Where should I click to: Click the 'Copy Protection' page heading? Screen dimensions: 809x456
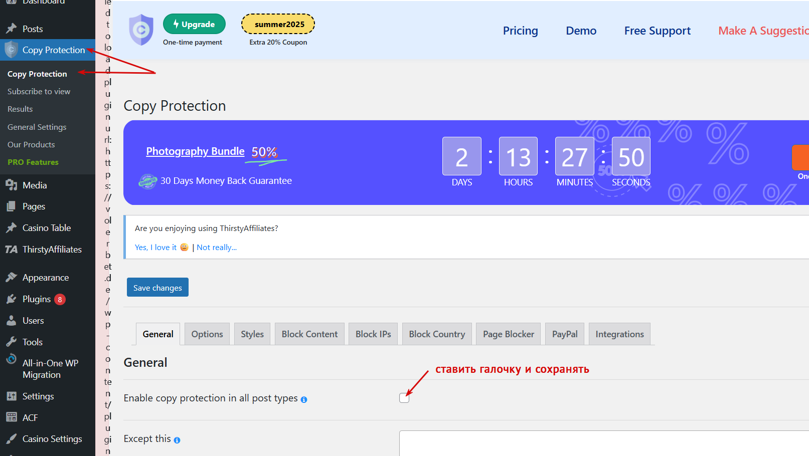(175, 106)
